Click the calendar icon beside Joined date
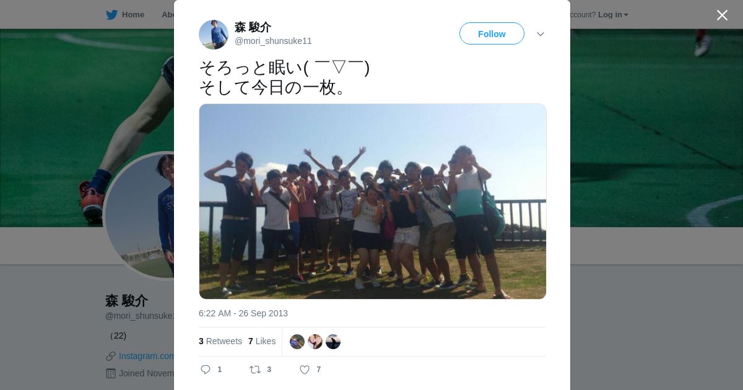 pyautogui.click(x=111, y=373)
